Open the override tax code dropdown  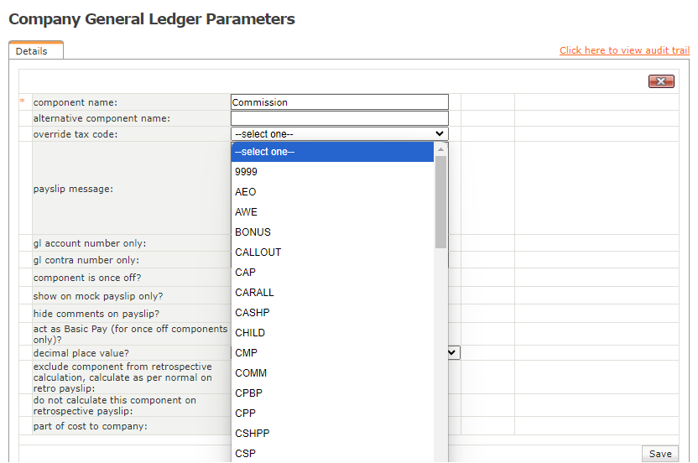click(x=339, y=133)
